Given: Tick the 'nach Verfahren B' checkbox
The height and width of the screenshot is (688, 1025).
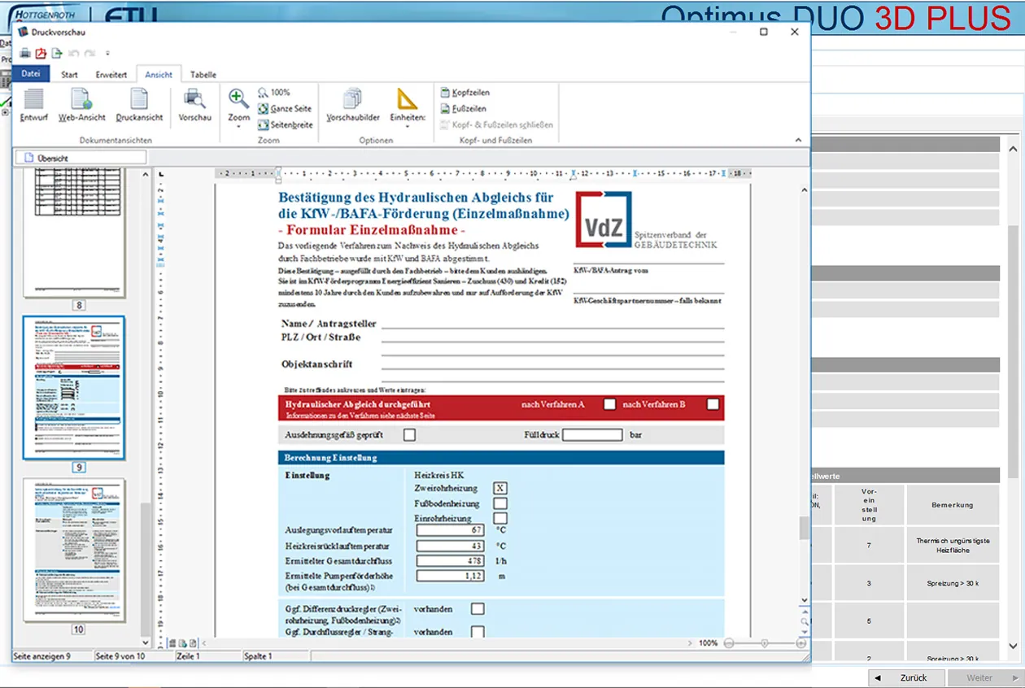Looking at the screenshot, I should (713, 404).
